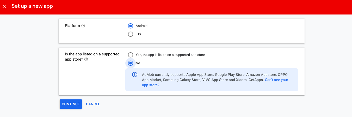Select the iOS platform radio button
Image resolution: width=352 pixels, height=117 pixels.
click(131, 34)
